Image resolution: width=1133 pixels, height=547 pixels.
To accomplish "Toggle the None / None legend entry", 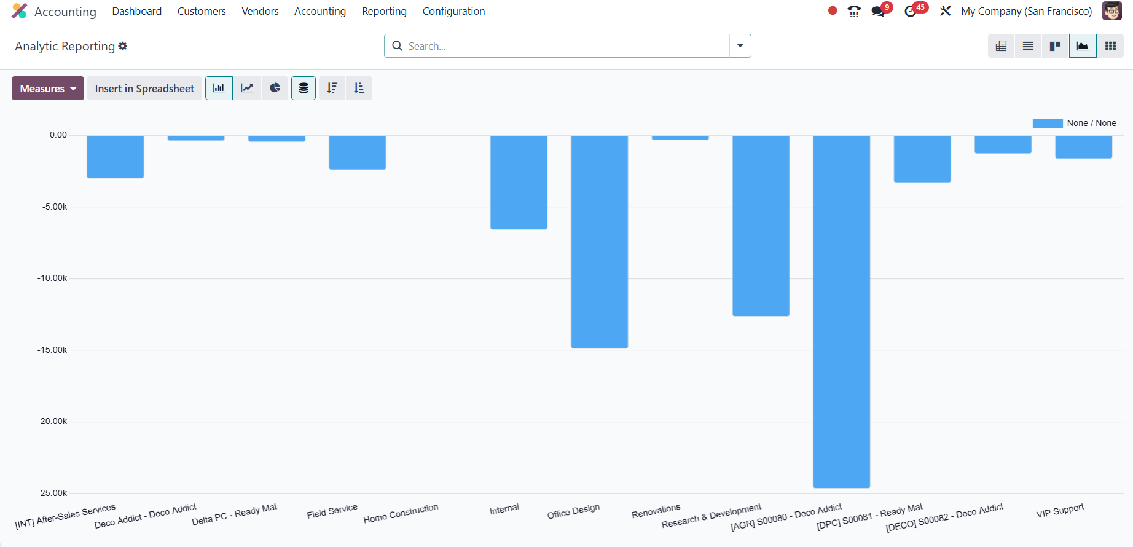I will pyautogui.click(x=1075, y=124).
